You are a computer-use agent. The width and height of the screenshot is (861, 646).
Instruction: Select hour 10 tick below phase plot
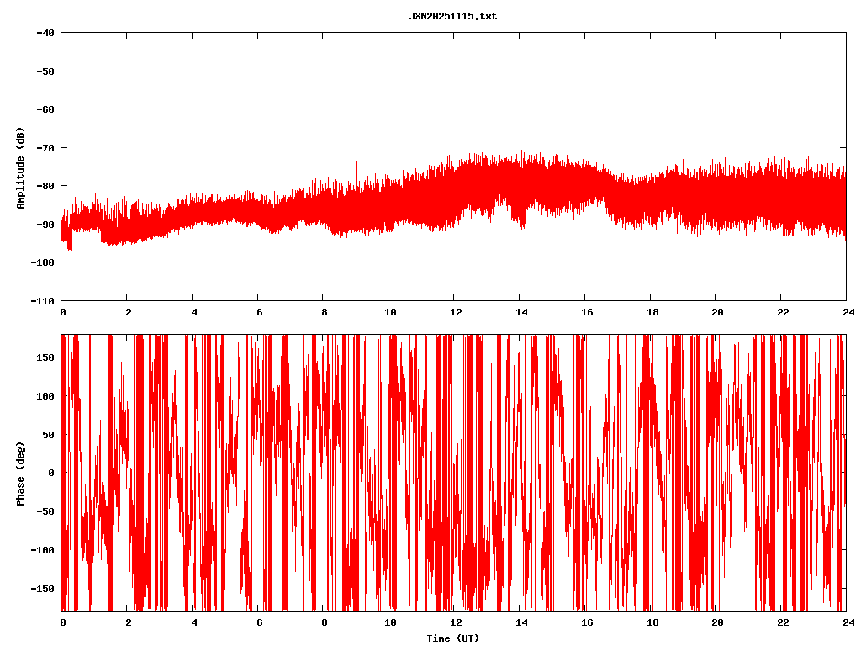tap(390, 622)
